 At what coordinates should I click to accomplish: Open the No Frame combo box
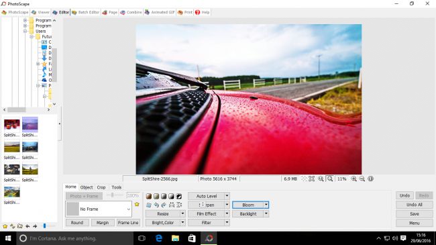pos(99,209)
